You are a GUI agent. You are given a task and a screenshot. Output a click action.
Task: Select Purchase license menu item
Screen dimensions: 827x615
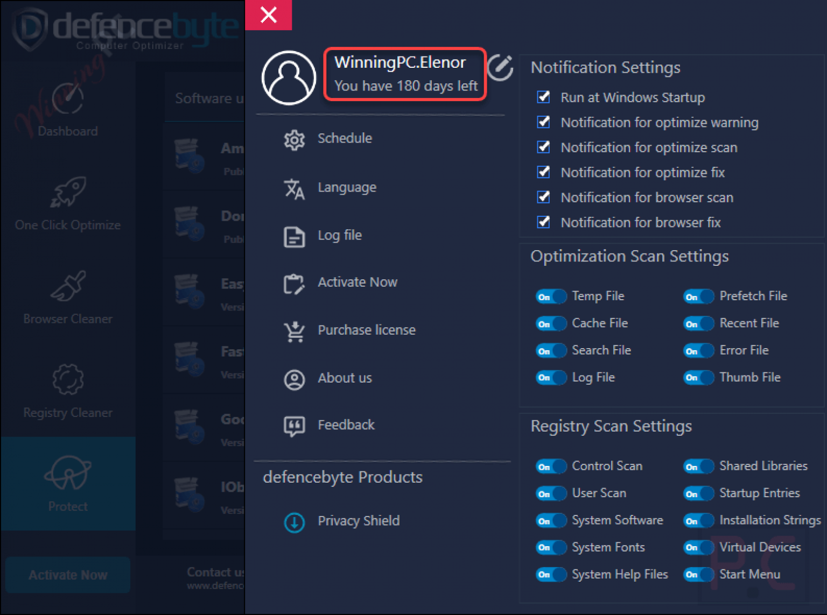click(x=367, y=330)
